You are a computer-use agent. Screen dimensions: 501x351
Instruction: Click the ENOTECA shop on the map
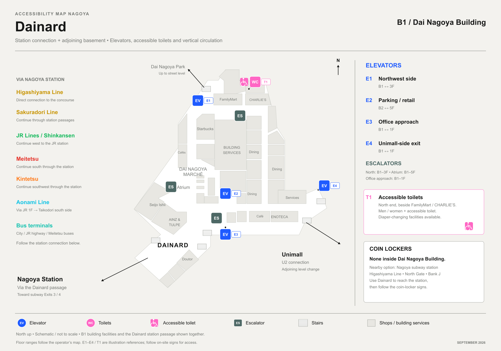285,217
